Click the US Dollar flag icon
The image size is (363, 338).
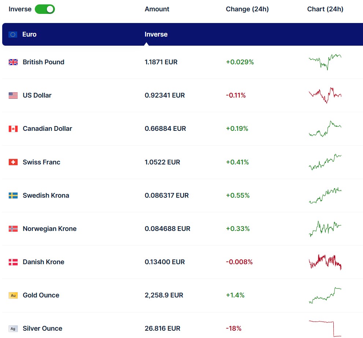pos(13,95)
